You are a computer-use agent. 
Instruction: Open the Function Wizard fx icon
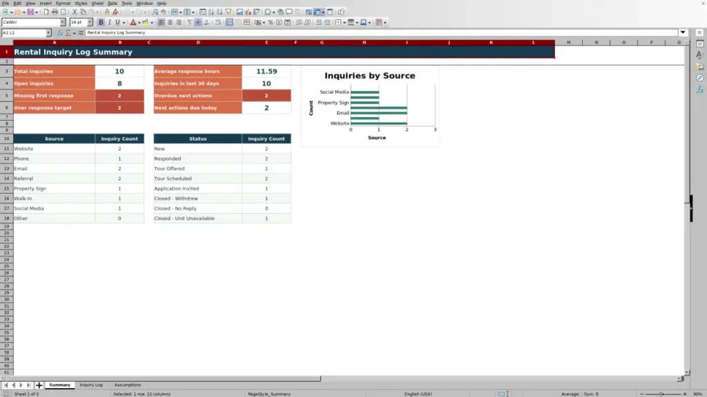(60, 33)
